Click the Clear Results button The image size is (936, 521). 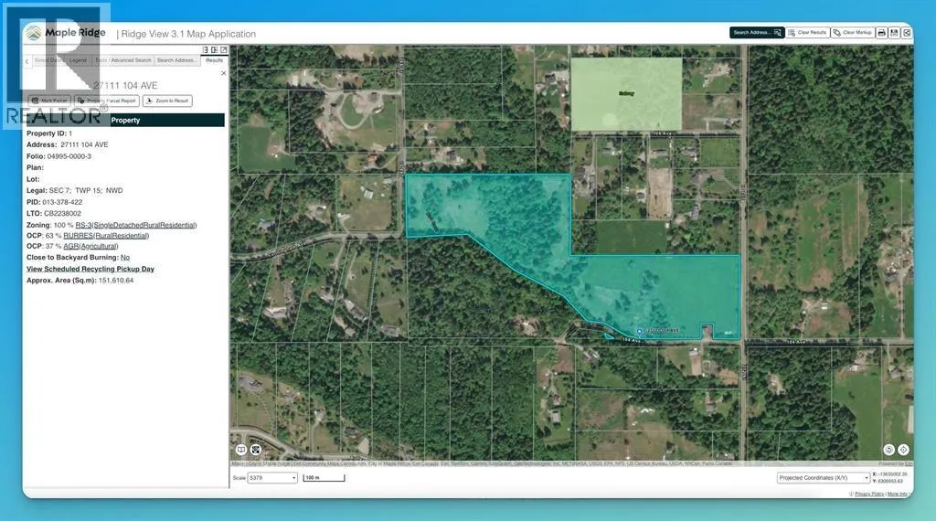[x=807, y=32]
